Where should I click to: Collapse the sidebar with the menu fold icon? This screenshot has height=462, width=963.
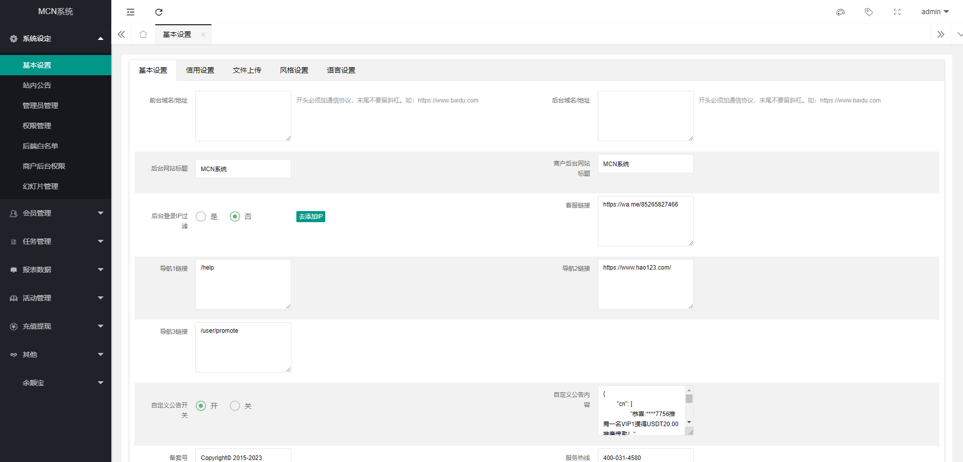tap(130, 12)
